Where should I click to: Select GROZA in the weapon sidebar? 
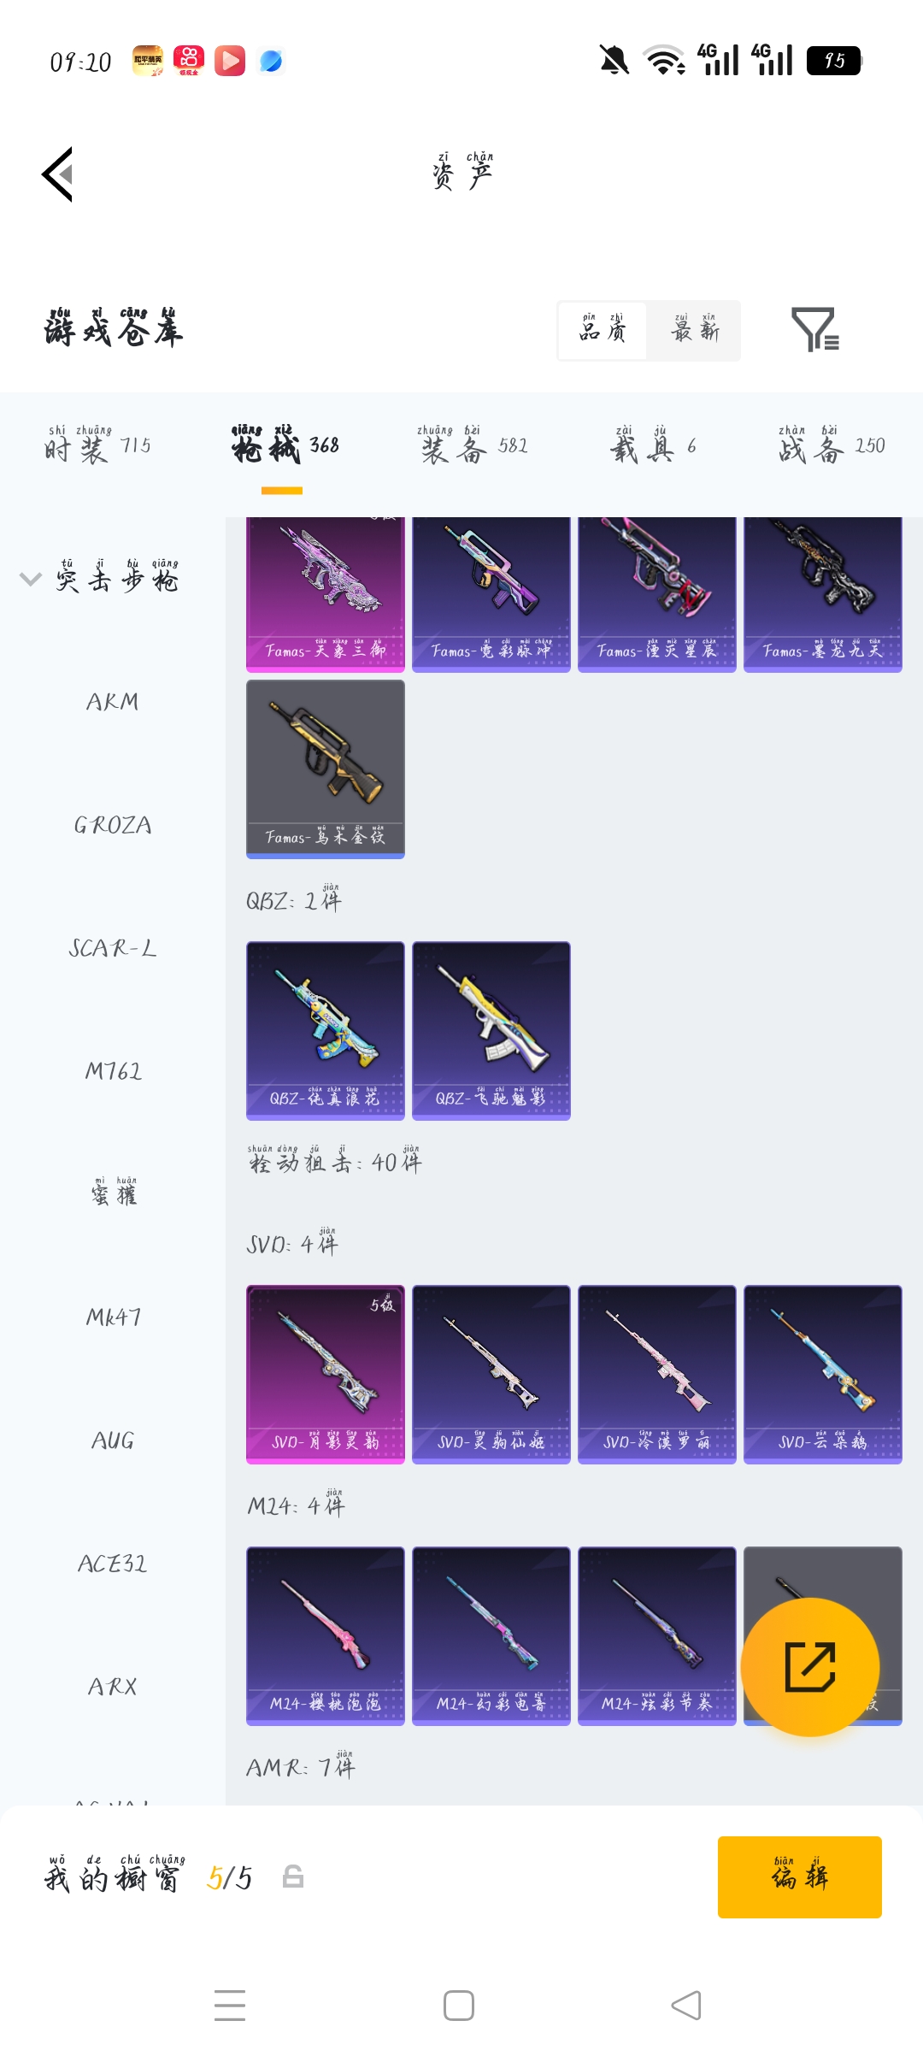pos(113,825)
